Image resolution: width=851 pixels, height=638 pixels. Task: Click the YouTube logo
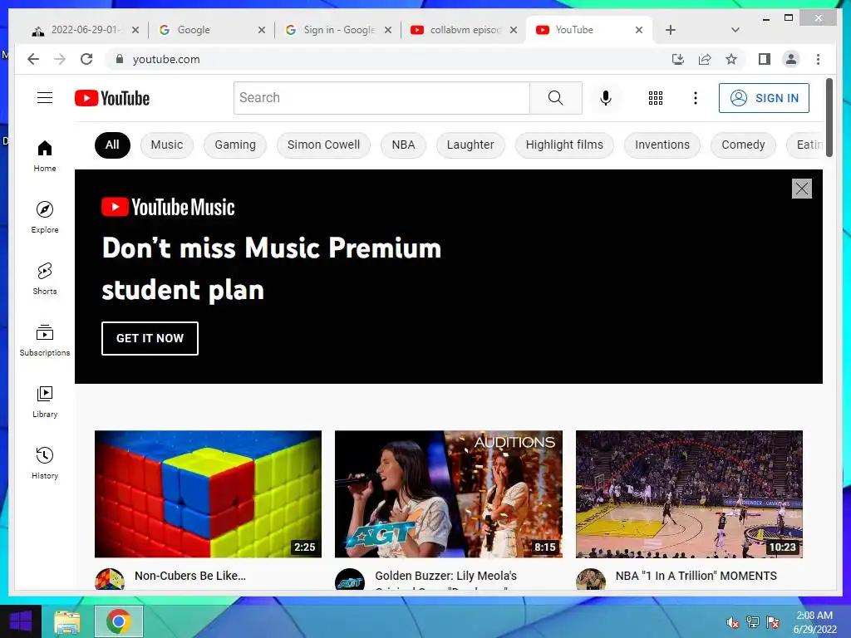[x=112, y=98]
